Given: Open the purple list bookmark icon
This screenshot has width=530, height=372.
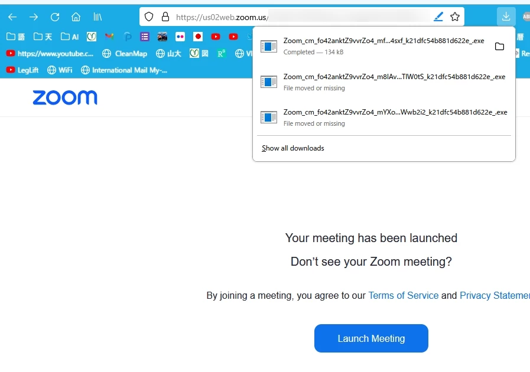Looking at the screenshot, I should click(145, 37).
